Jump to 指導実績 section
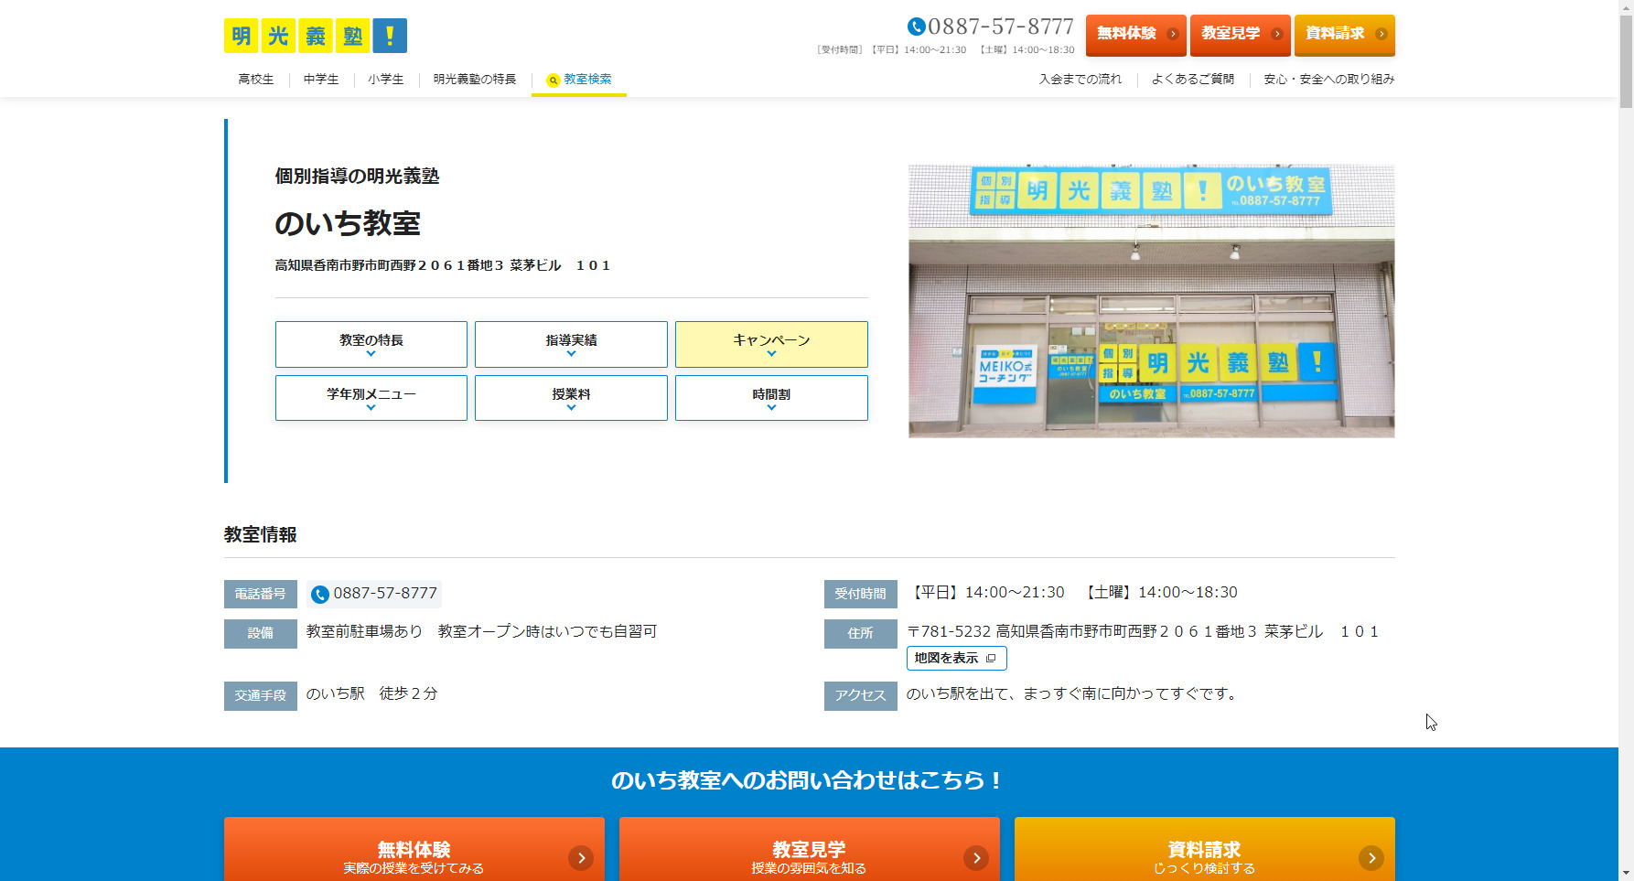This screenshot has width=1634, height=881. (571, 344)
